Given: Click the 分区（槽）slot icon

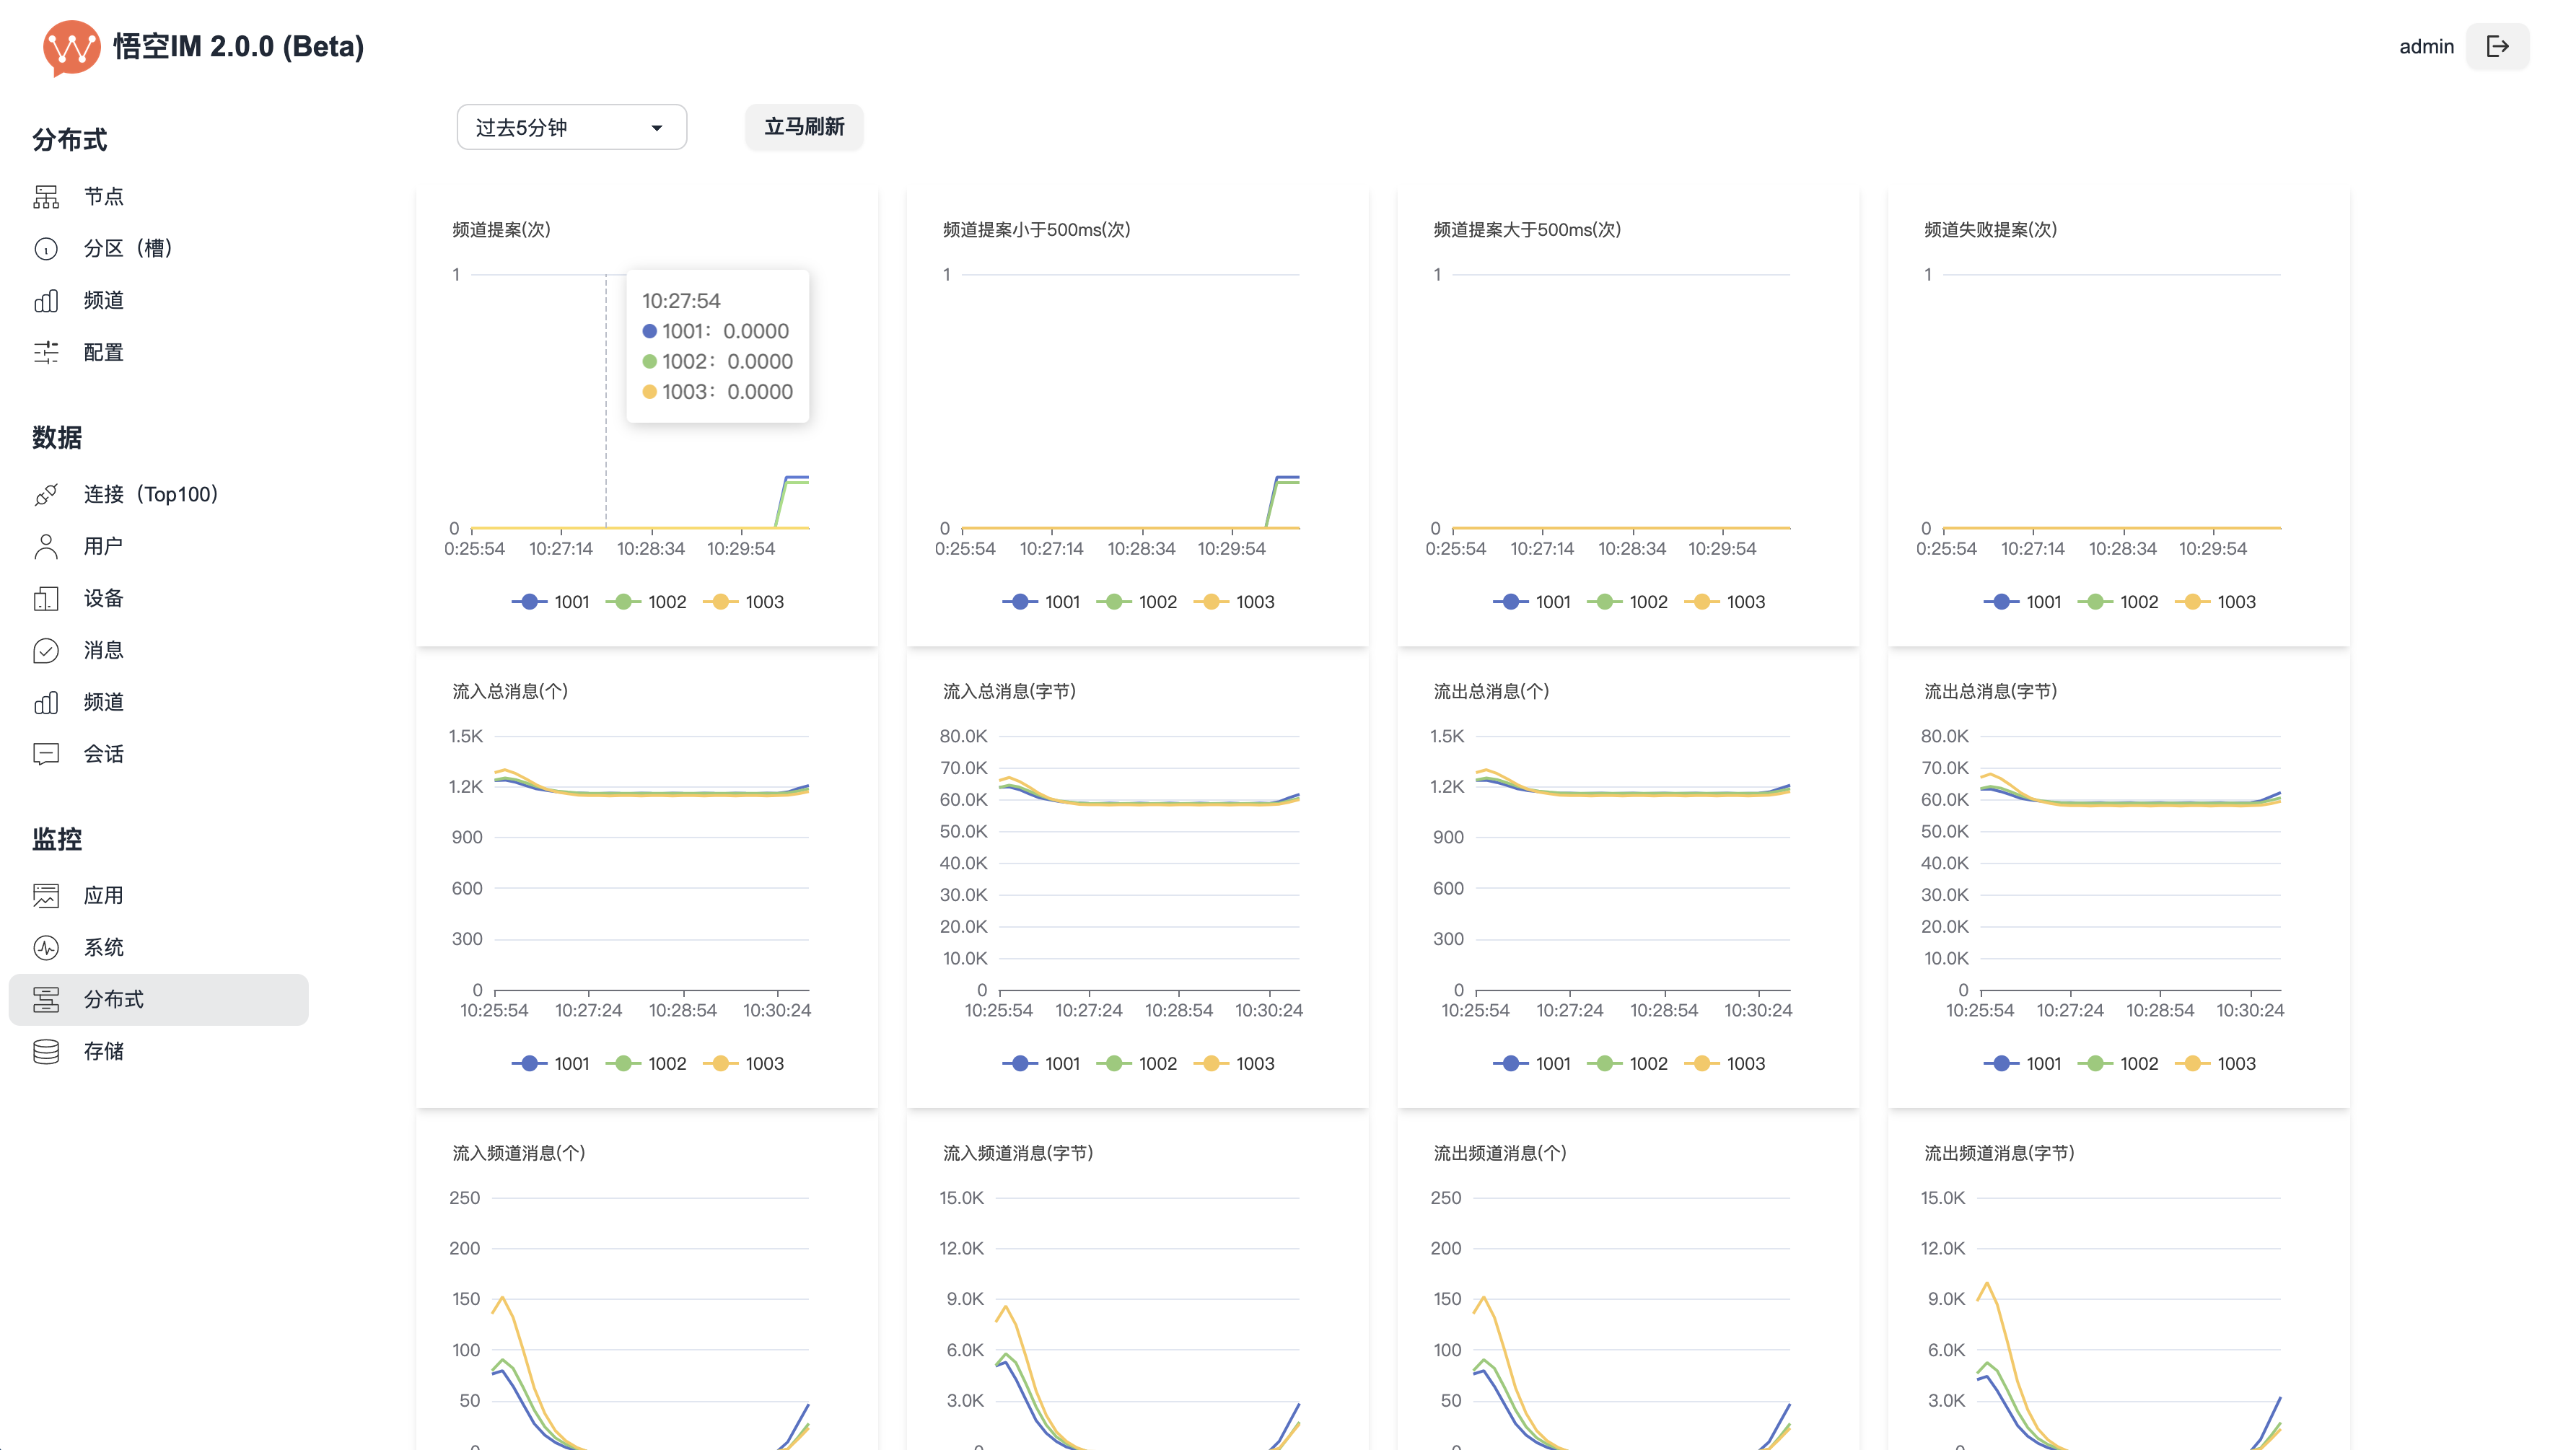Looking at the screenshot, I should pyautogui.click(x=46, y=248).
